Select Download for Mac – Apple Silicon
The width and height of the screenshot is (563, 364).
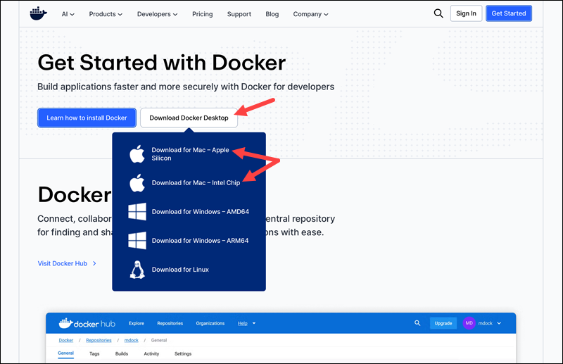tap(189, 153)
